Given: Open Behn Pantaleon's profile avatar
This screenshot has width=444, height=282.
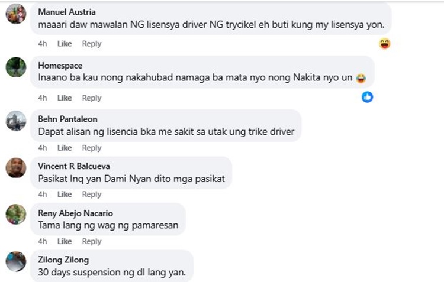Looking at the screenshot, I should point(16,121).
